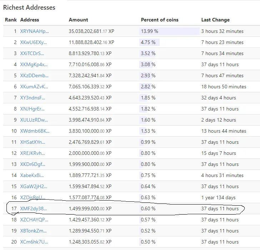Select amount 2,000,000,000.00 XP
Screen dimensions: 260x250
(90, 153)
